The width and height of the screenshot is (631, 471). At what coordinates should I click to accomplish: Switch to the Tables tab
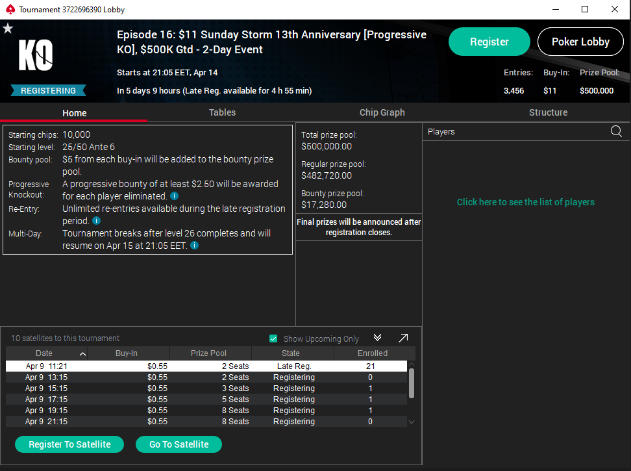(x=222, y=112)
